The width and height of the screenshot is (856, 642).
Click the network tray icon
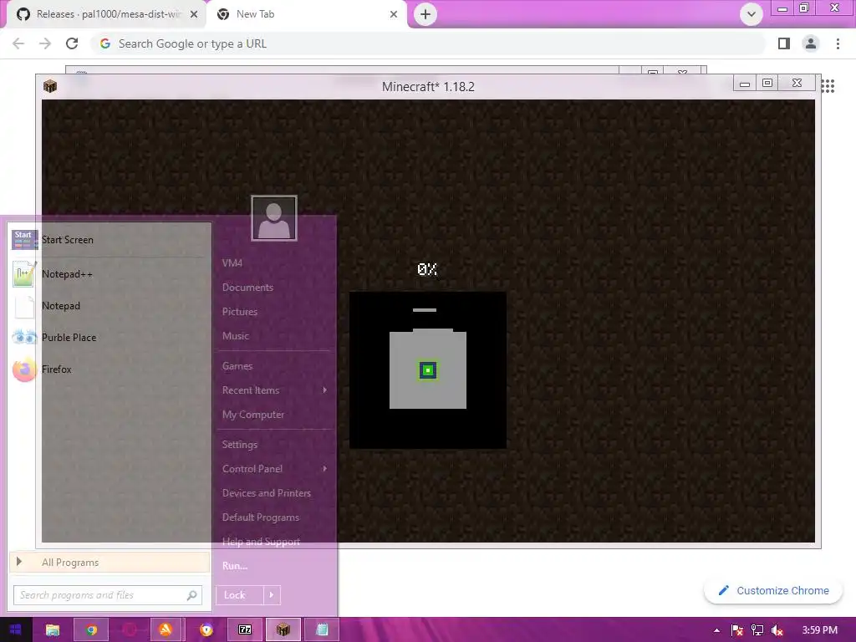coord(757,630)
